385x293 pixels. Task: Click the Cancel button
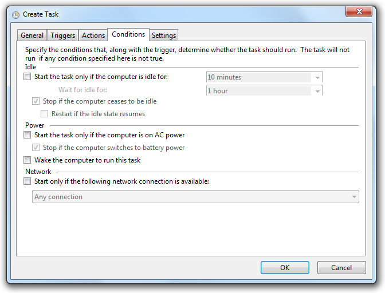pos(341,267)
